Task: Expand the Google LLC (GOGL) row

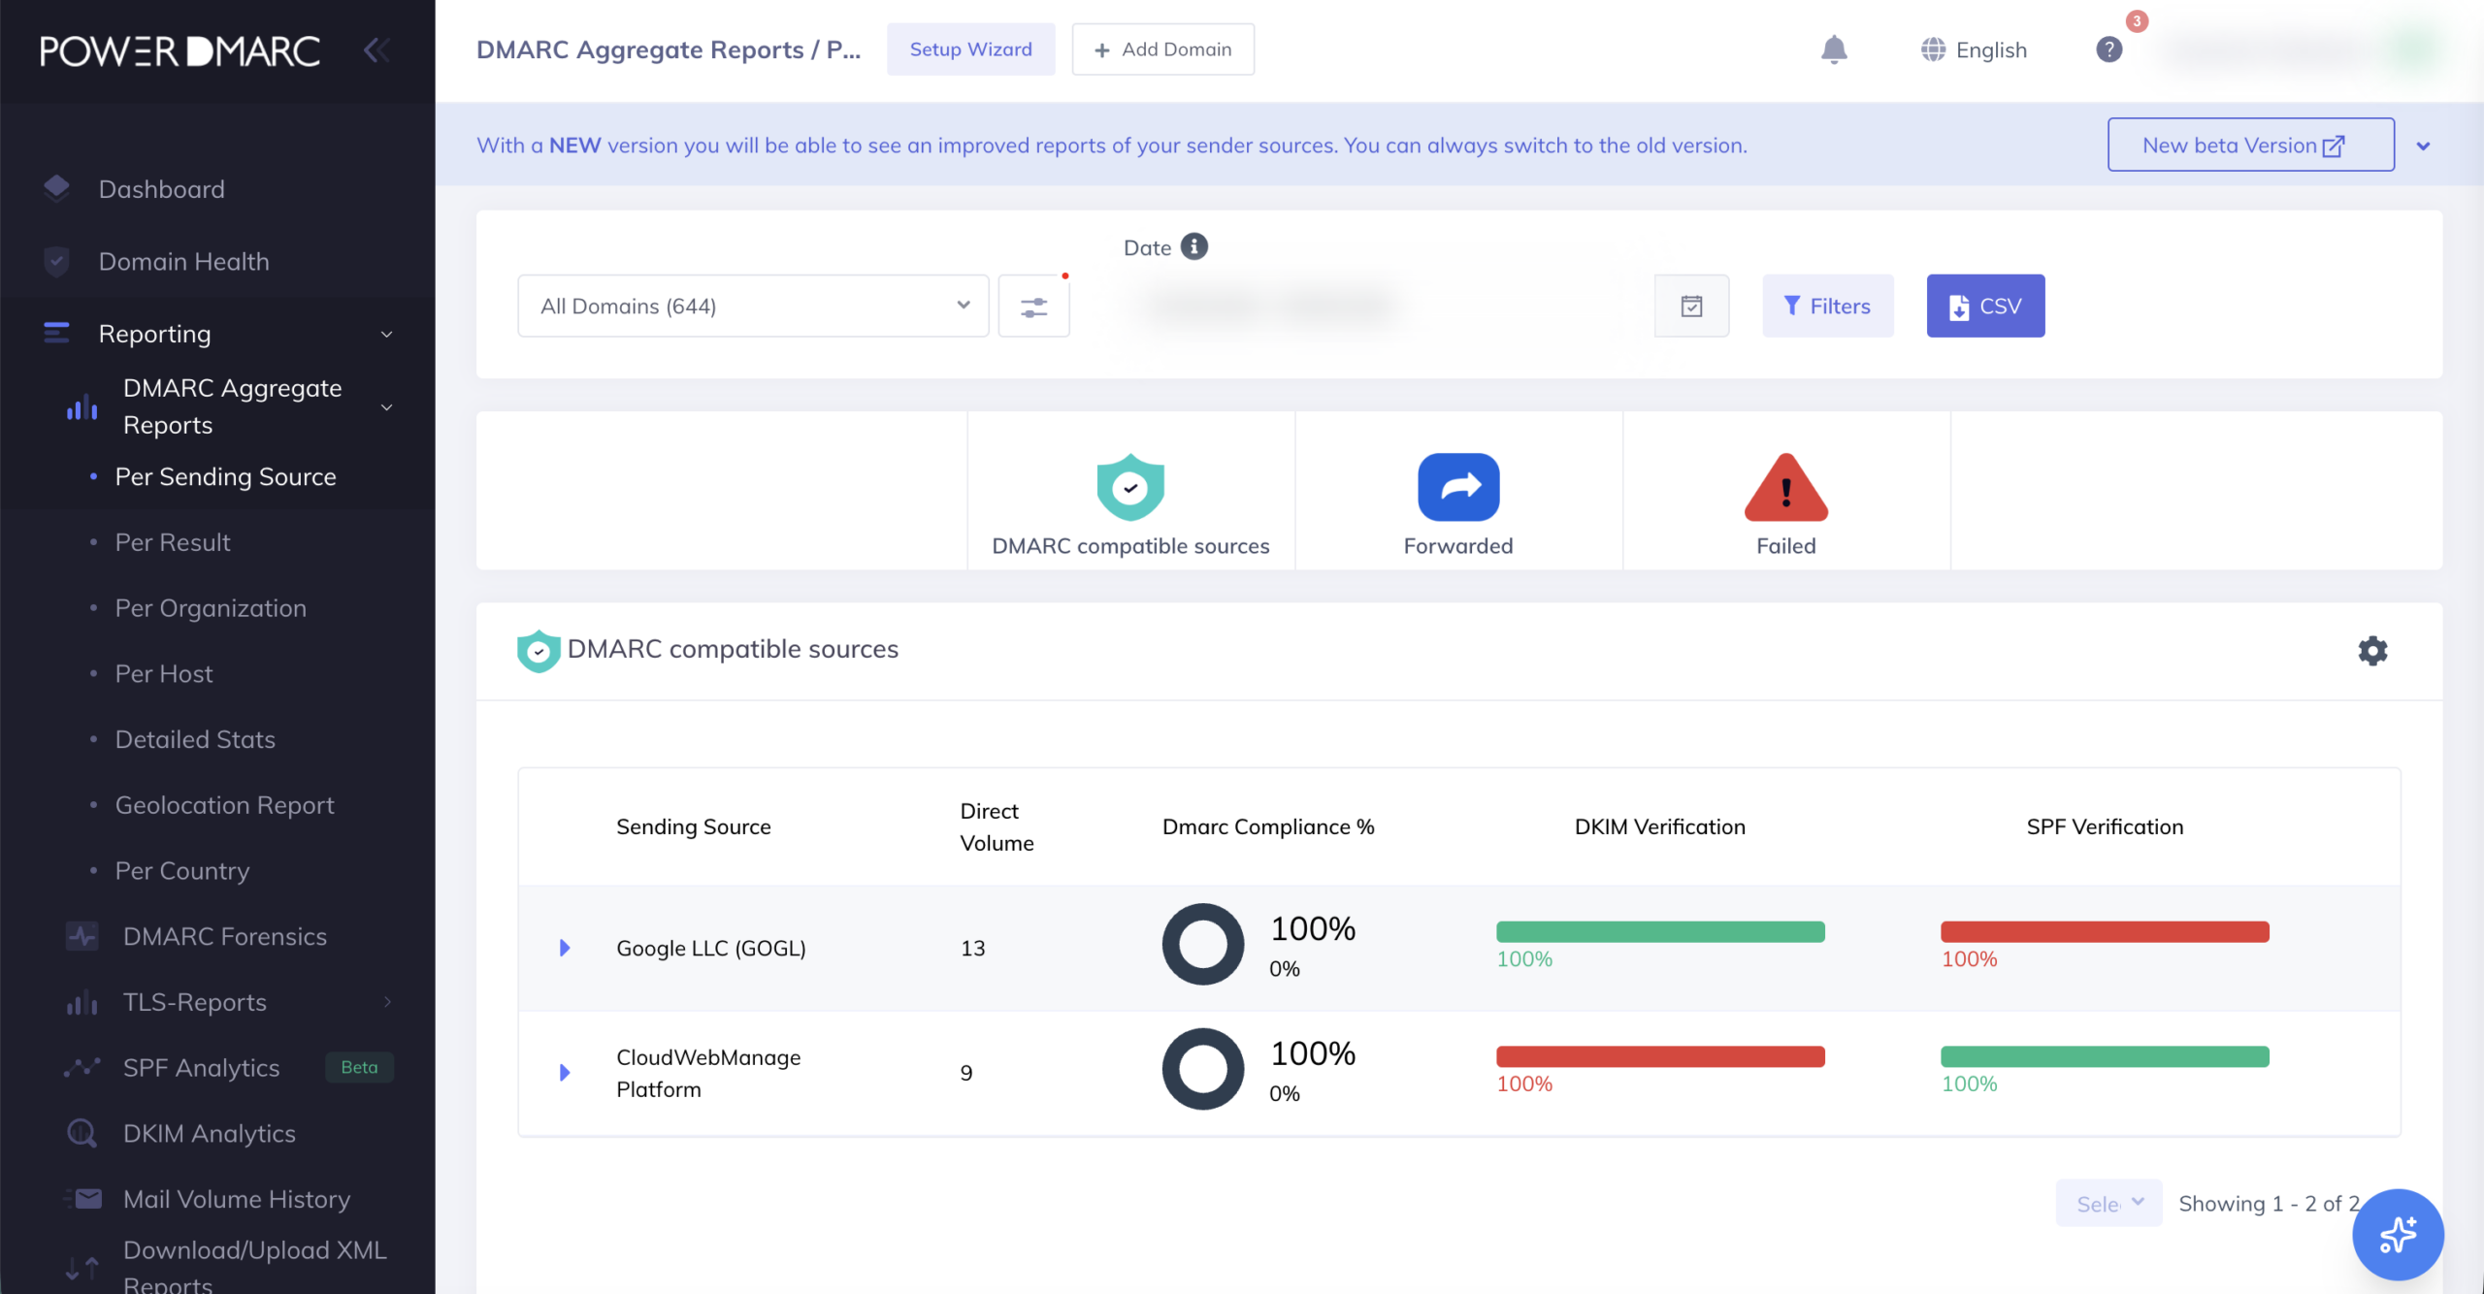Action: tap(565, 948)
